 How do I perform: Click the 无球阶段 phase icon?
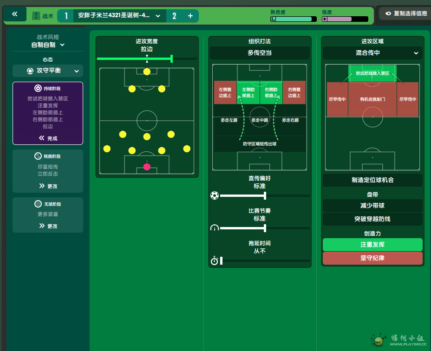tap(38, 204)
